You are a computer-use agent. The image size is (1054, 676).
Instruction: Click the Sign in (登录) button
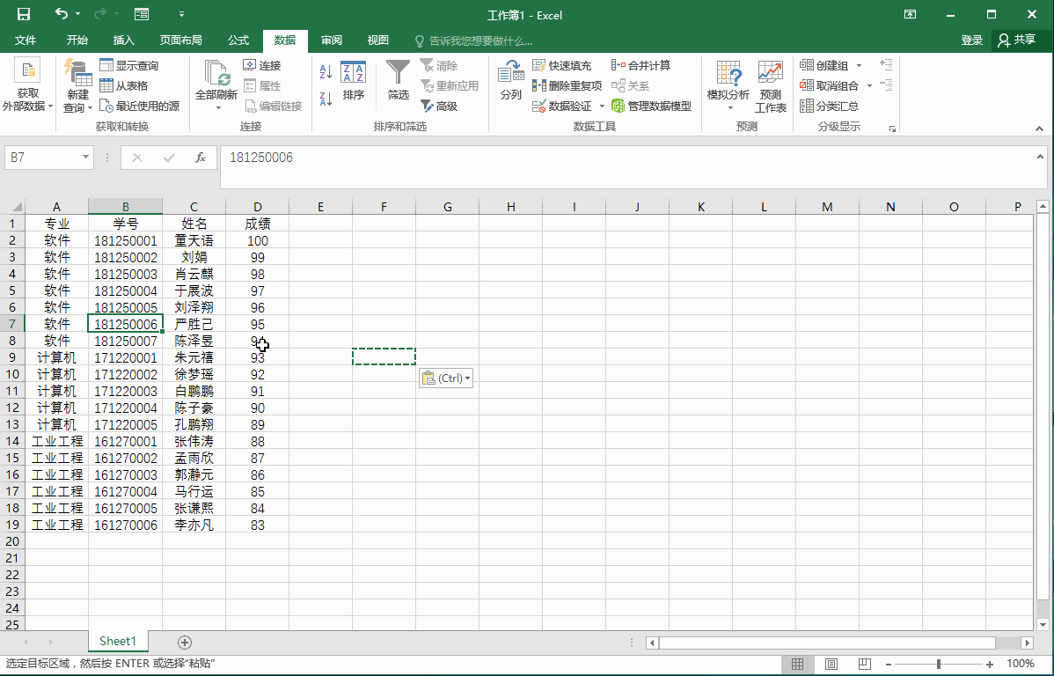click(971, 40)
